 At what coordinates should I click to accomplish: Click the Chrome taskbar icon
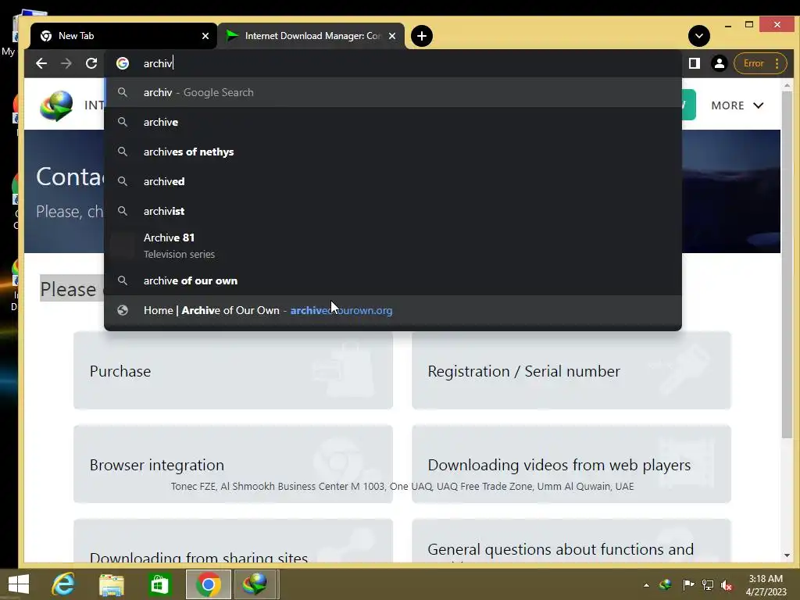tap(208, 584)
